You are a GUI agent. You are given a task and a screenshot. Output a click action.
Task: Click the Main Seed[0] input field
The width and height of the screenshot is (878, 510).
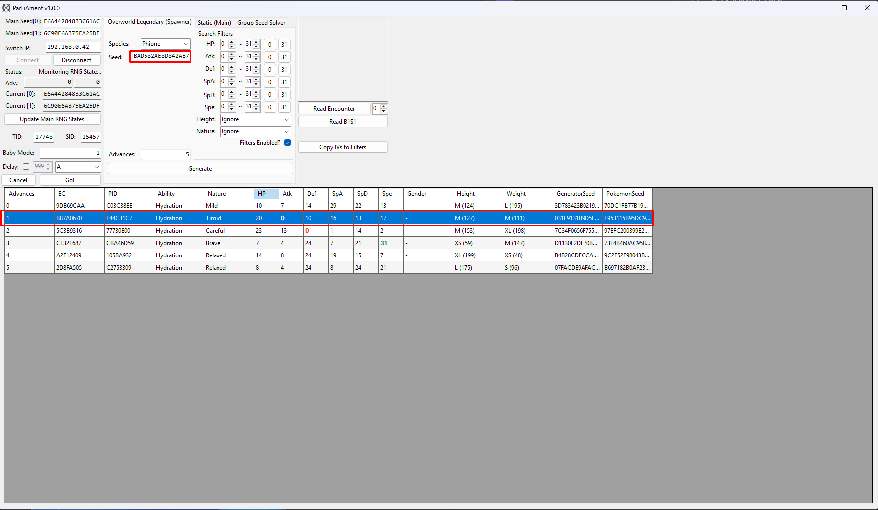[x=72, y=22]
